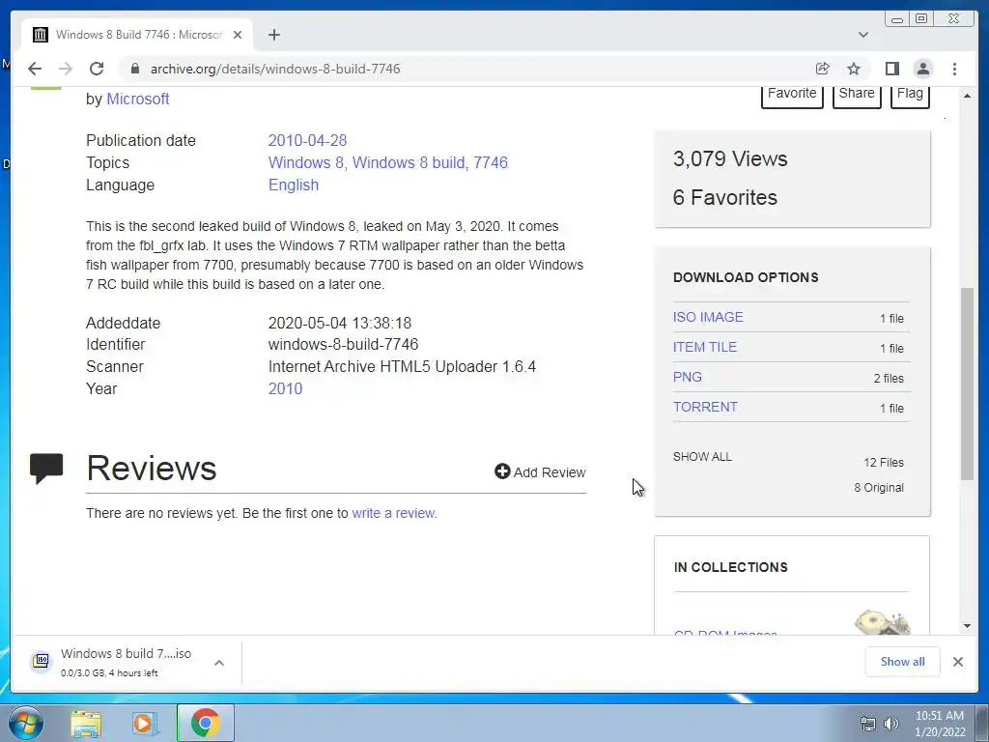
Task: Click SHOW ALL download files
Action: [x=702, y=457]
